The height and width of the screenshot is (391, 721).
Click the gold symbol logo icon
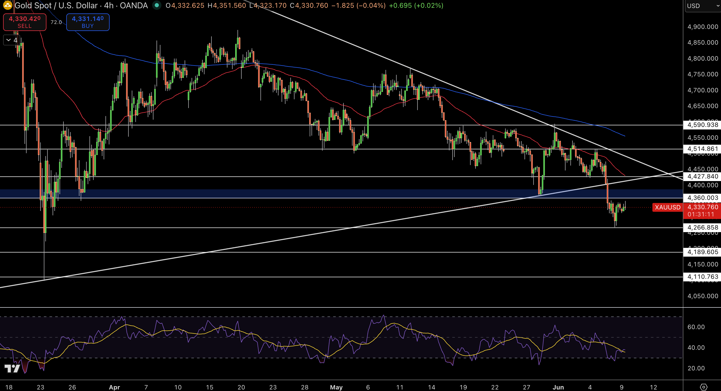click(7, 5)
